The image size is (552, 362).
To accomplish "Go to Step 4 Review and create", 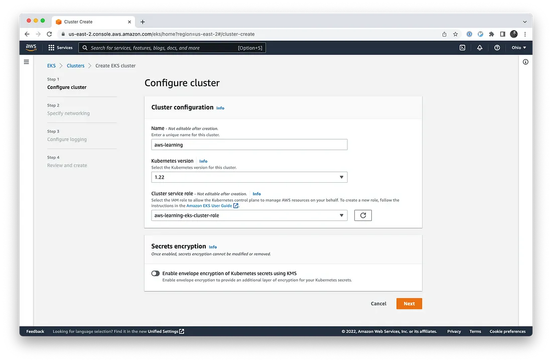I will [x=67, y=166].
